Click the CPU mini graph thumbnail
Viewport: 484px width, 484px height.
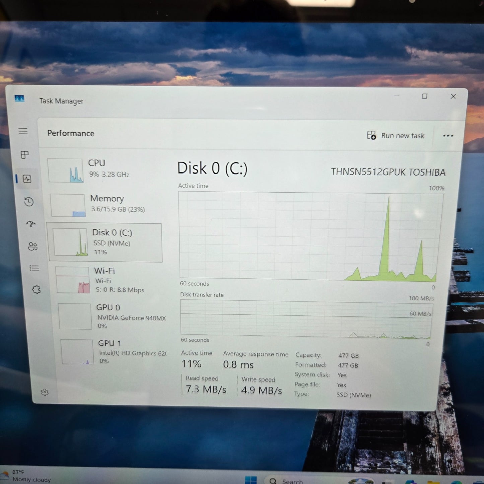[65, 170]
